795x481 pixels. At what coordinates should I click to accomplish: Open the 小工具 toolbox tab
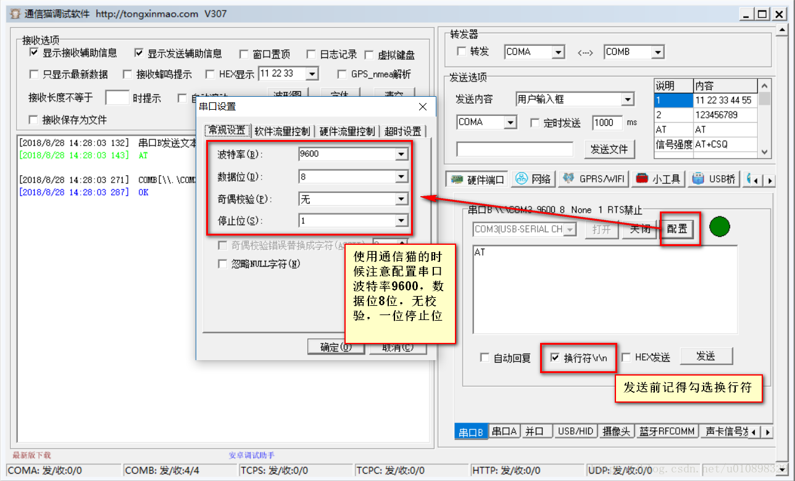click(x=658, y=179)
